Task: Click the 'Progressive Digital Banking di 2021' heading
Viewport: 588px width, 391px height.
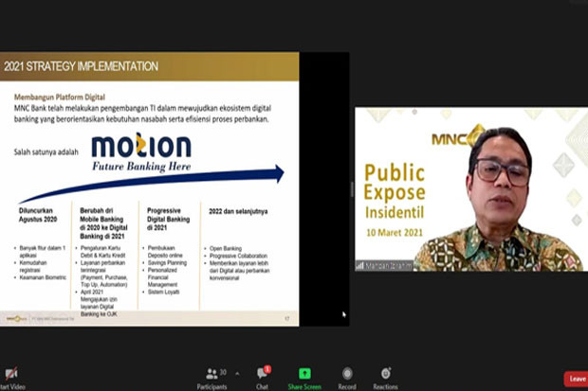Action: (169, 219)
